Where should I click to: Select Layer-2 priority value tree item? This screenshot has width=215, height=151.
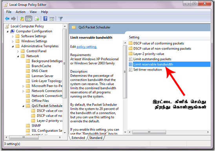pyautogui.click(x=50, y=121)
